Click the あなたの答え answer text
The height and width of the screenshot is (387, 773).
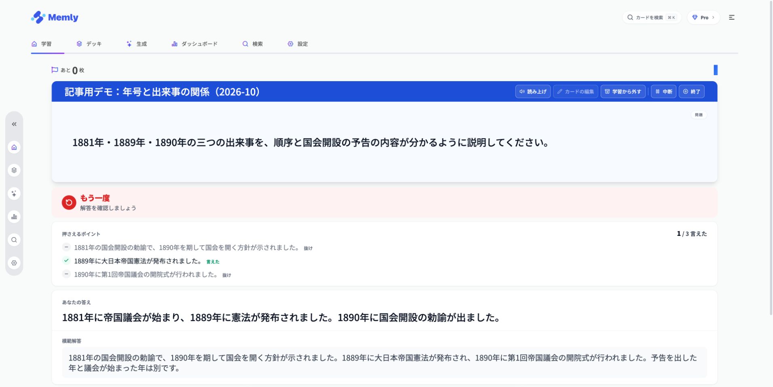(281, 318)
